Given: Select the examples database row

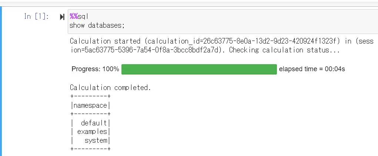Looking at the screenshot, I should 90,132.
